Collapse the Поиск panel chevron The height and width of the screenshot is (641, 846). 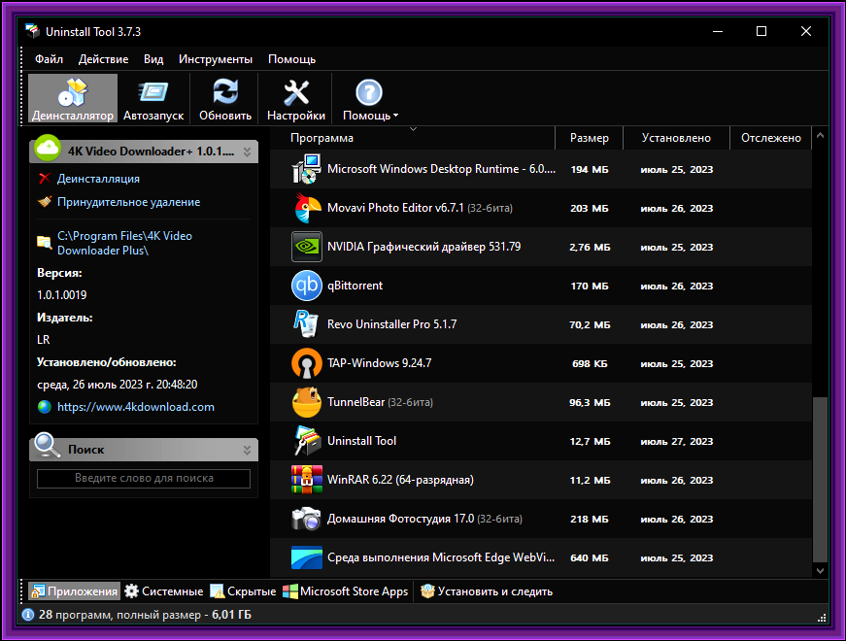coord(247,450)
